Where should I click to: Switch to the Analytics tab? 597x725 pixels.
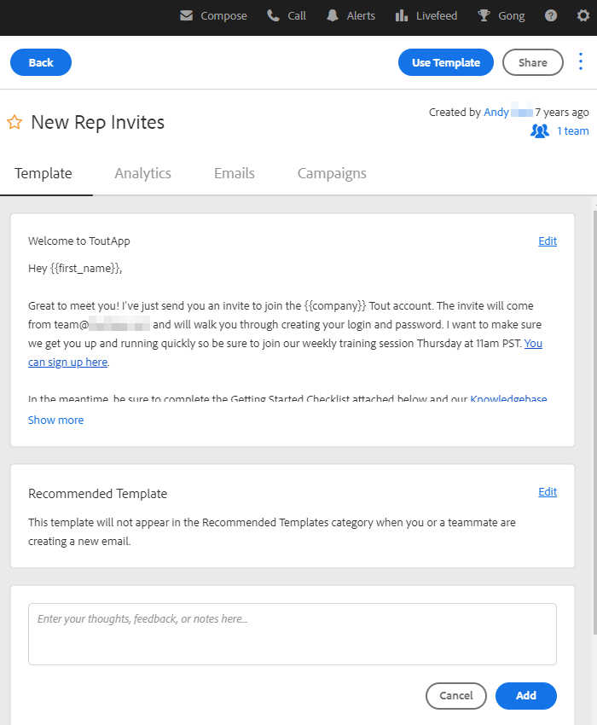143,173
